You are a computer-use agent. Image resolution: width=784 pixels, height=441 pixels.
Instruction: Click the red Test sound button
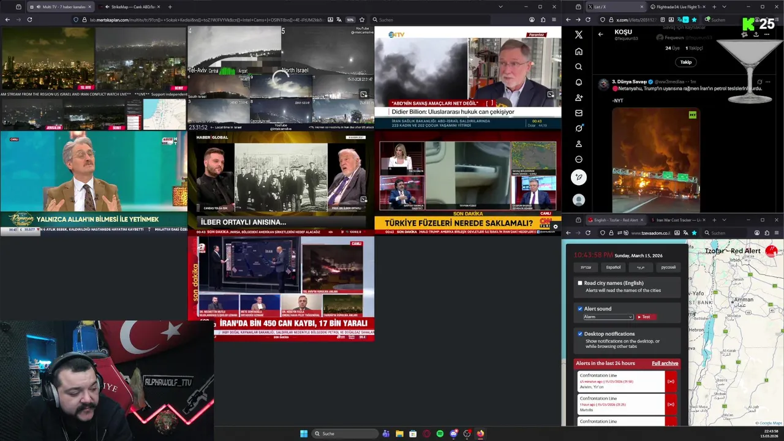(x=645, y=317)
